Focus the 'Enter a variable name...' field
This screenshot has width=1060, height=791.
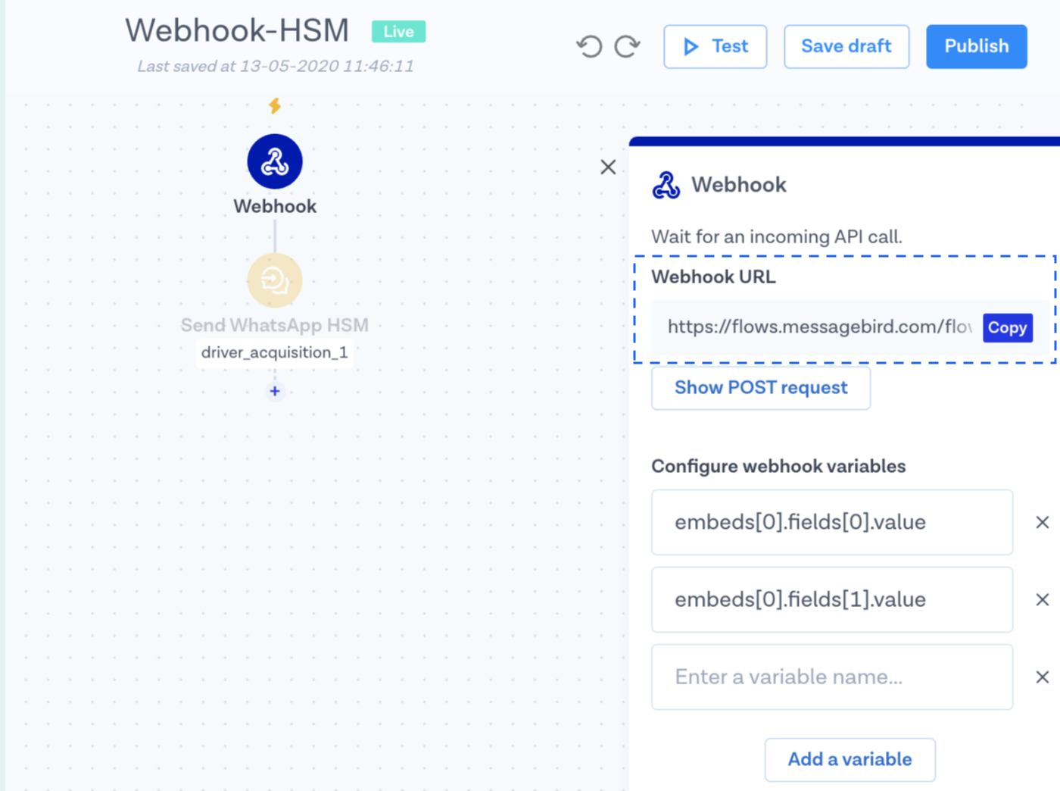pos(831,677)
